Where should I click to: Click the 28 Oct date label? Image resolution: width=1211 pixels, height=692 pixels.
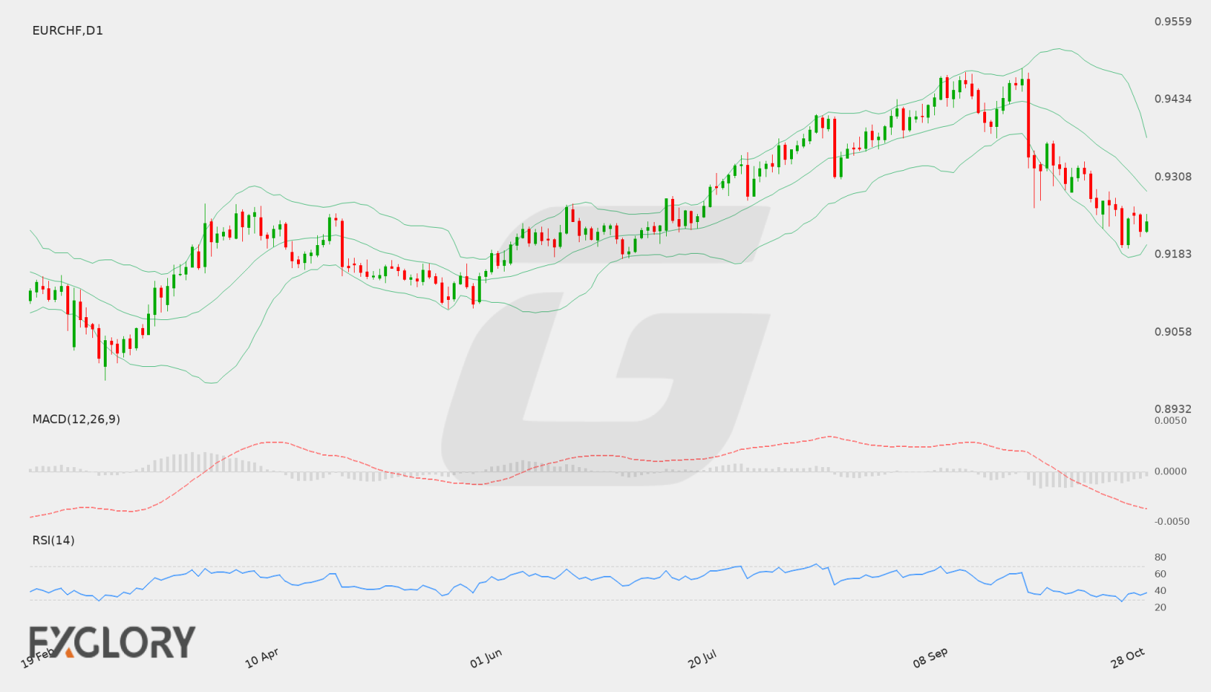click(x=1127, y=658)
